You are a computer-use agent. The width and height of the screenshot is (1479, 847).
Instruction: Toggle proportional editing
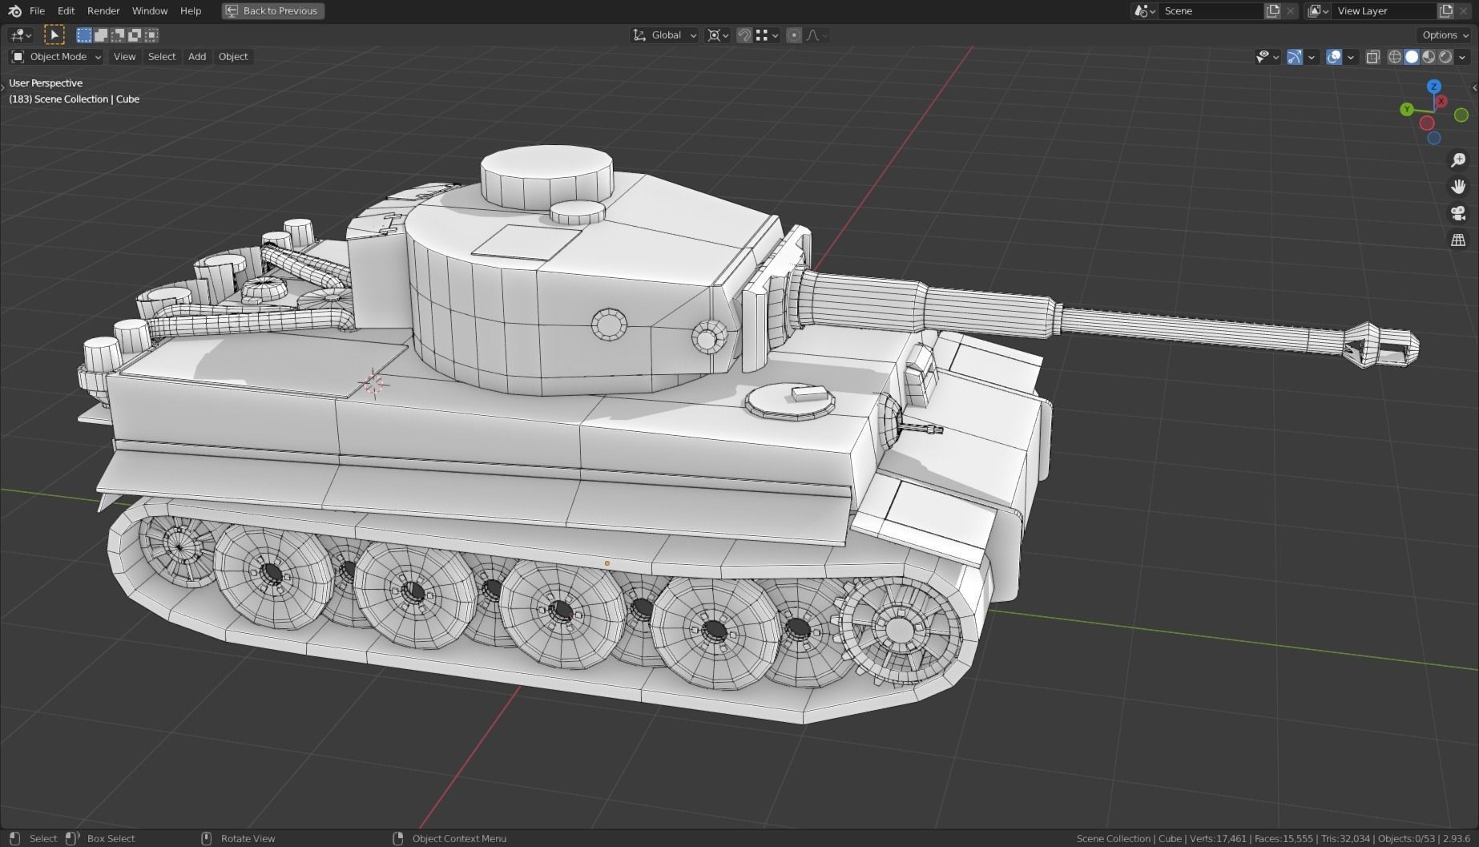(x=794, y=34)
